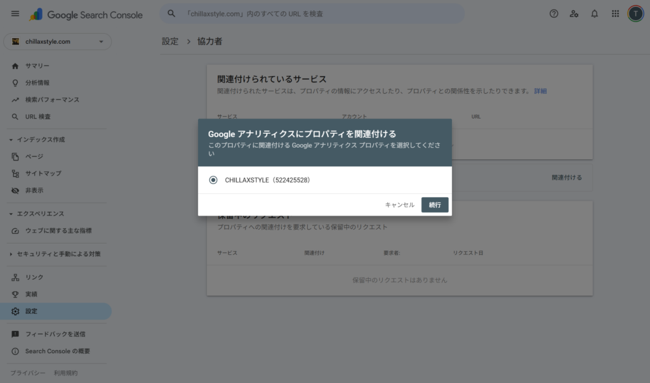Open the リンク (Links) sidebar icon
The image size is (650, 383).
[x=14, y=277]
